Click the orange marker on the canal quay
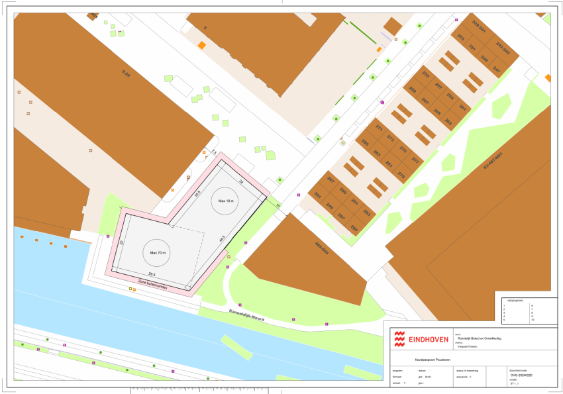 134,289
